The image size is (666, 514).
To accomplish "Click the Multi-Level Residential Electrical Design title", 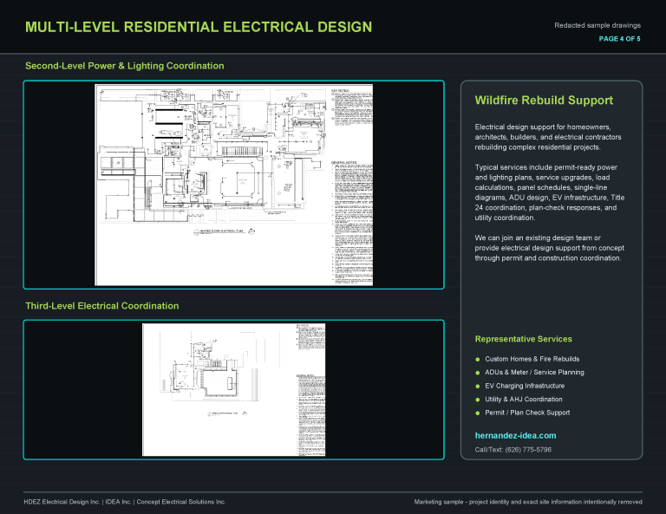I will 199,27.
